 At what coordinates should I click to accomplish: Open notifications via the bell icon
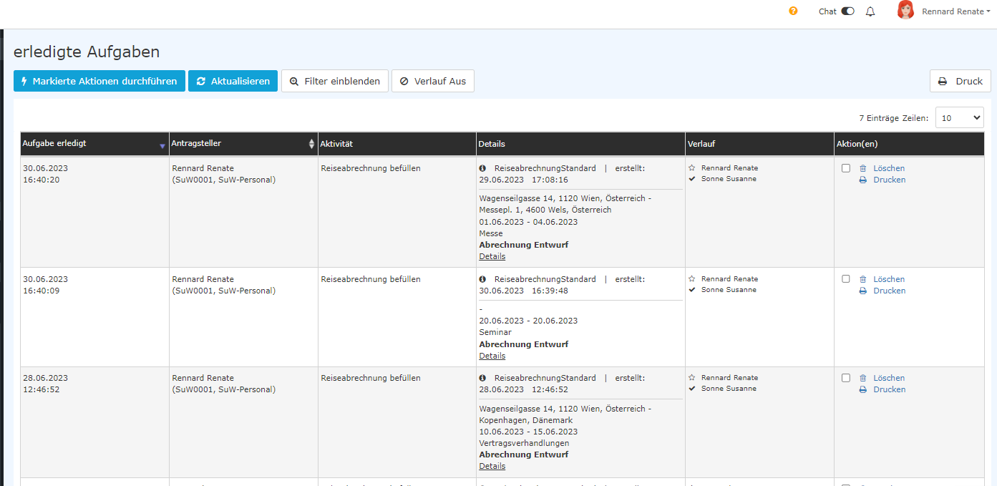[870, 11]
